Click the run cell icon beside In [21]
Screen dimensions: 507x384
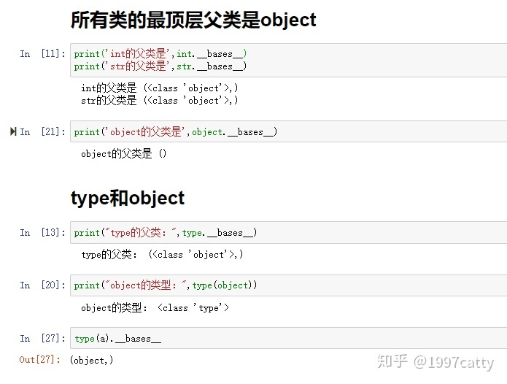click(13, 131)
